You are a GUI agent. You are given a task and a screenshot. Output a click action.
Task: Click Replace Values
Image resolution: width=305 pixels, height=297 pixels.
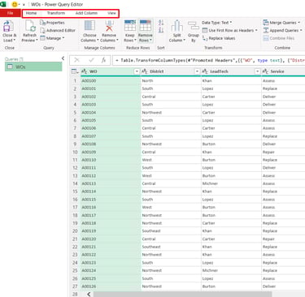pos(219,38)
